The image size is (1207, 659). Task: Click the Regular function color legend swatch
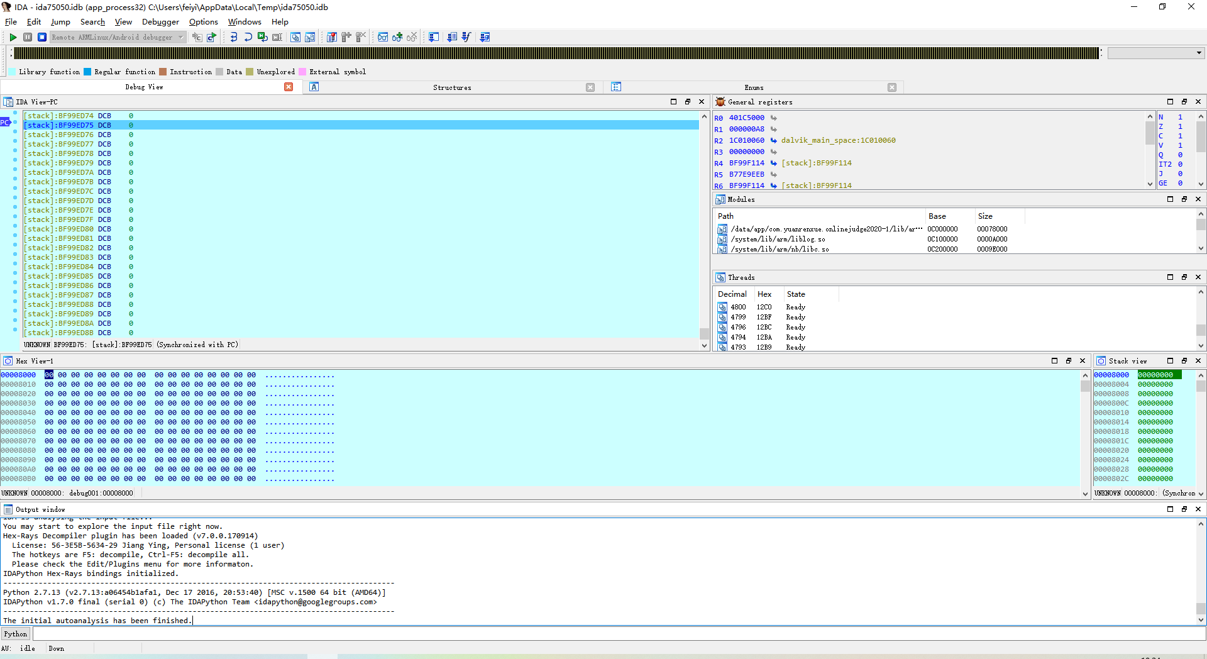pyautogui.click(x=87, y=72)
